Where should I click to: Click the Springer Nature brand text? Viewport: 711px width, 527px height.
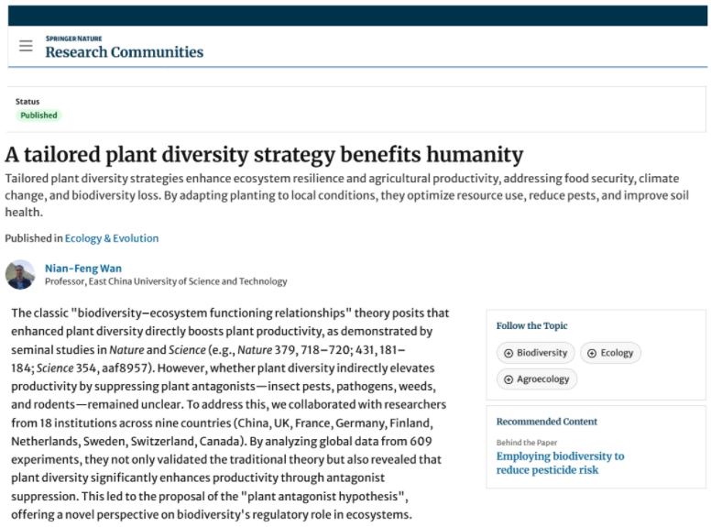(x=73, y=38)
